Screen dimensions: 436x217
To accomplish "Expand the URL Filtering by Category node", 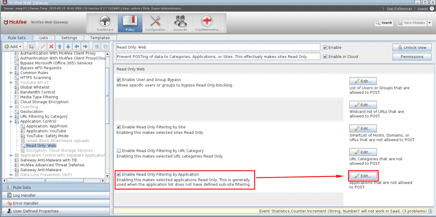I will [11, 116].
